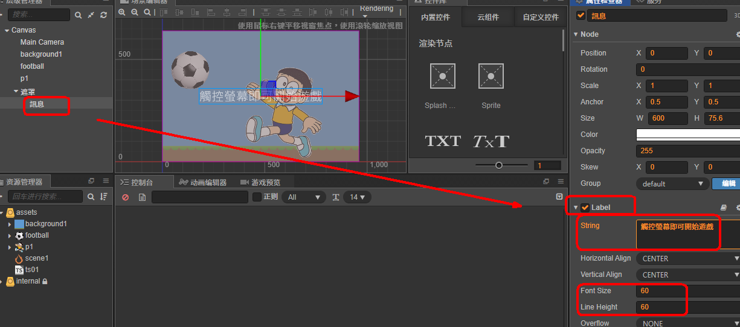Open Label component help document icon
740x327 pixels.
click(724, 208)
